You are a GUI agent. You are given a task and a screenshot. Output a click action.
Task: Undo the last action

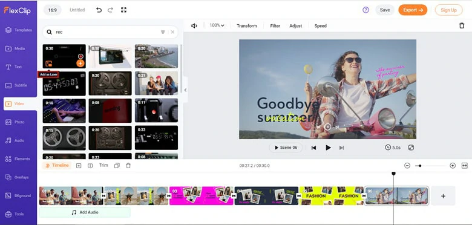point(99,10)
